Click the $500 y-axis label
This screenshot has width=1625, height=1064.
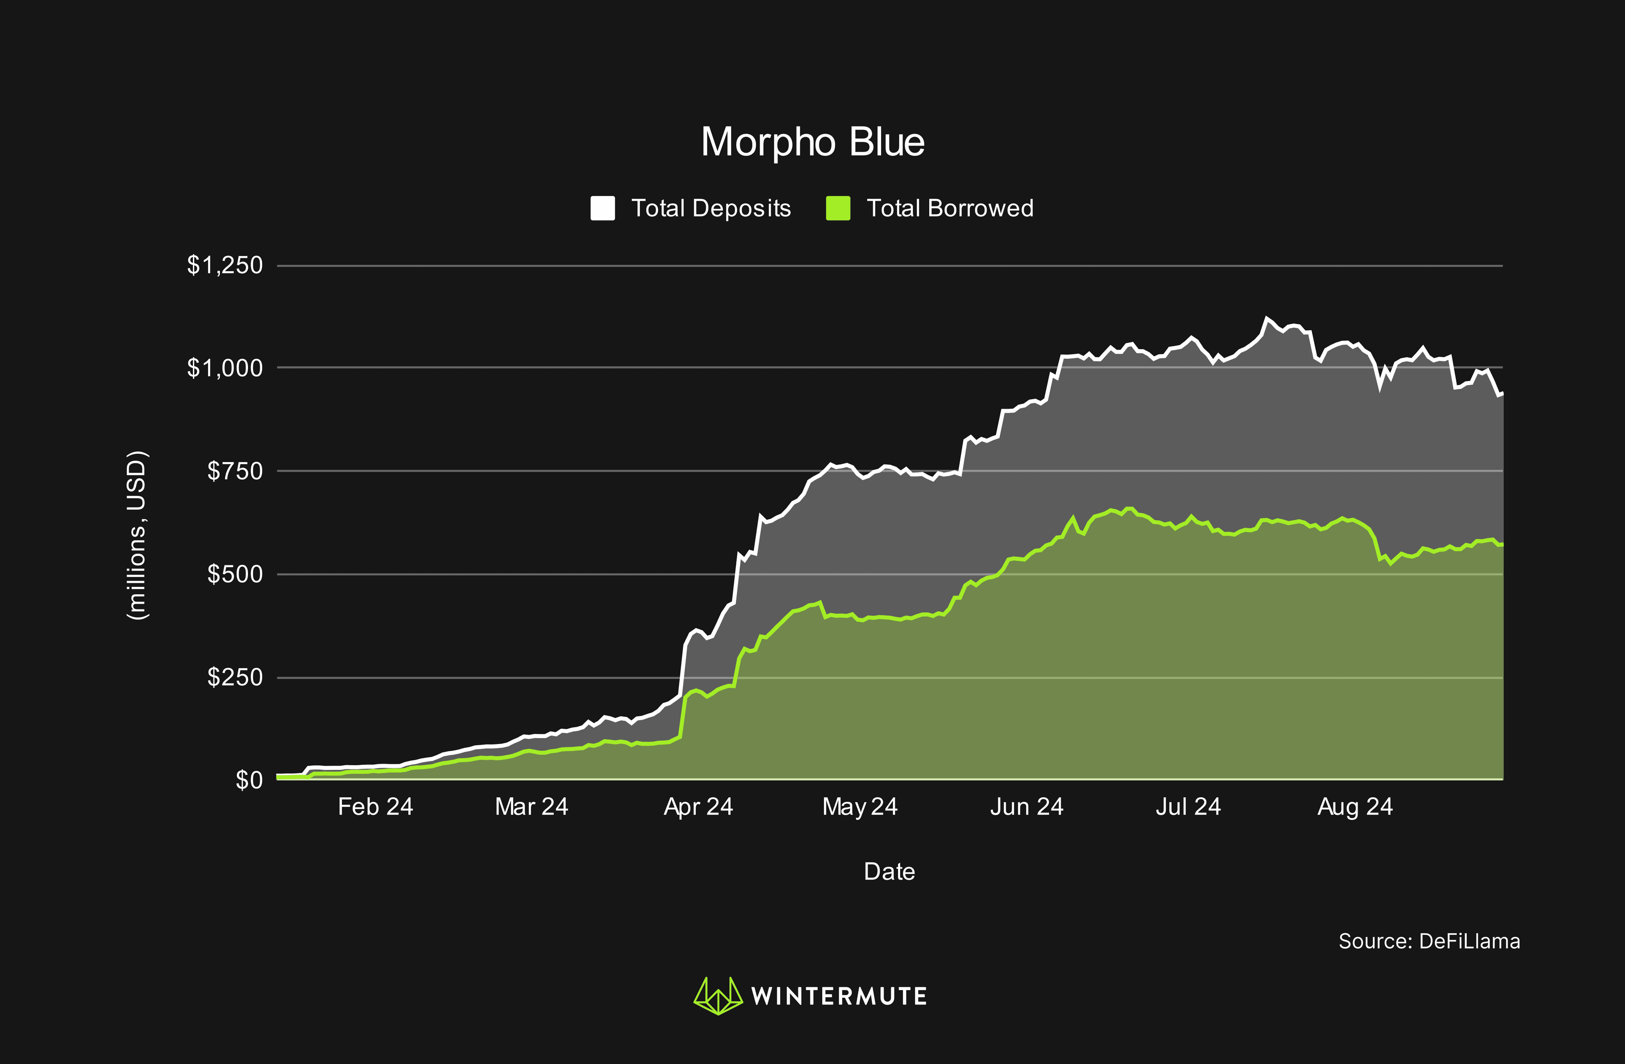tap(235, 574)
